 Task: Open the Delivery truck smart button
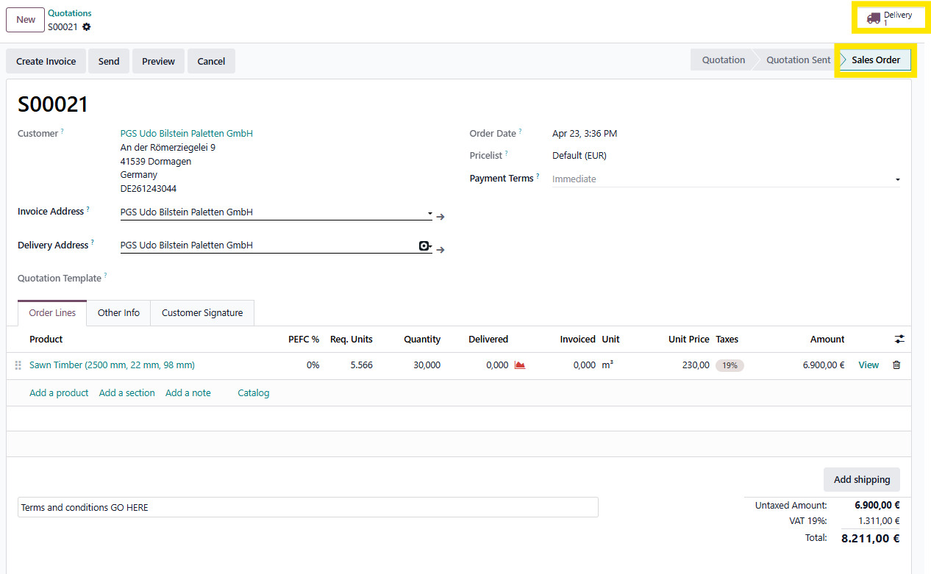888,18
